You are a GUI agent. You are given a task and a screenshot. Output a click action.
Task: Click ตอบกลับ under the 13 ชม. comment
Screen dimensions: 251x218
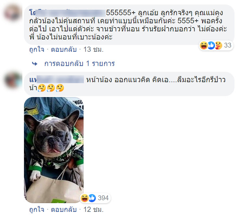(x=64, y=49)
